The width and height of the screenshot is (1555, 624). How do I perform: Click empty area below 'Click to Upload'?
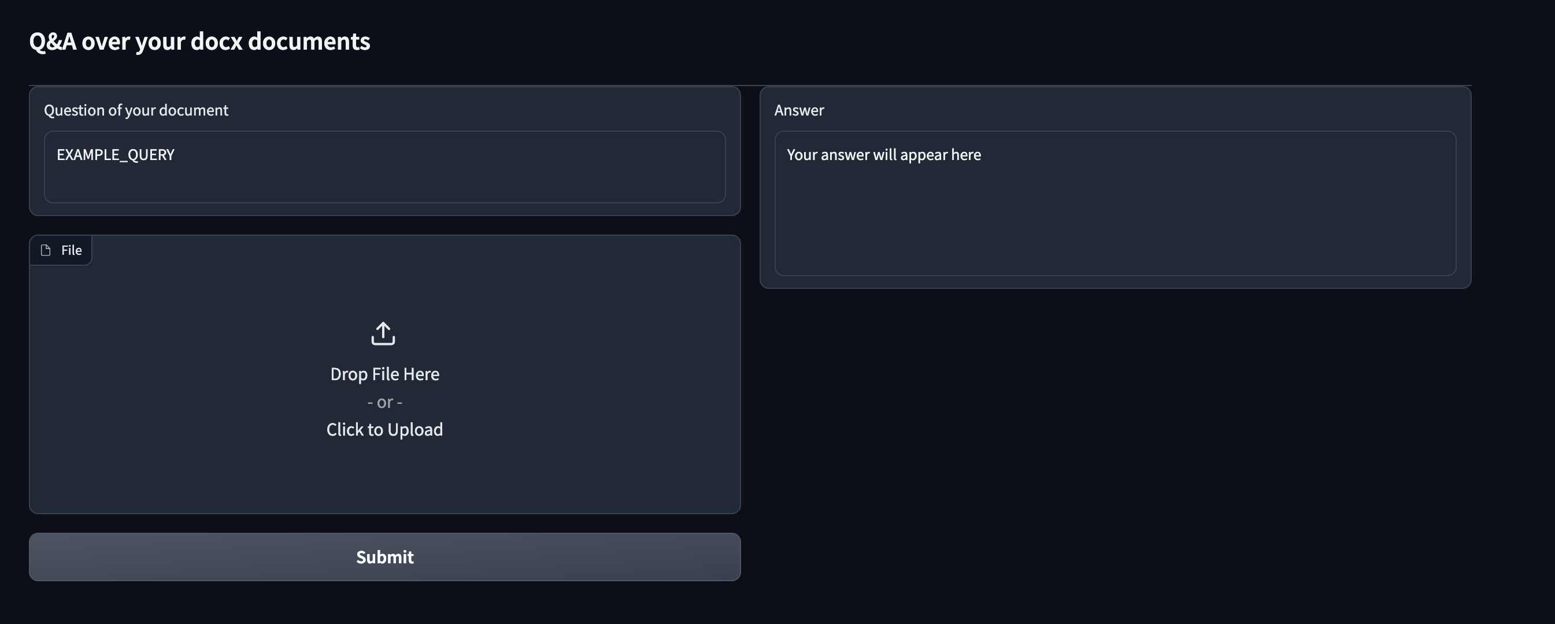pos(384,477)
